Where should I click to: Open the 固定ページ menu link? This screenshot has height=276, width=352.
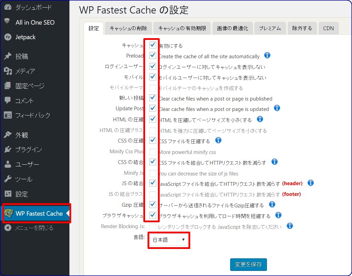pos(30,86)
